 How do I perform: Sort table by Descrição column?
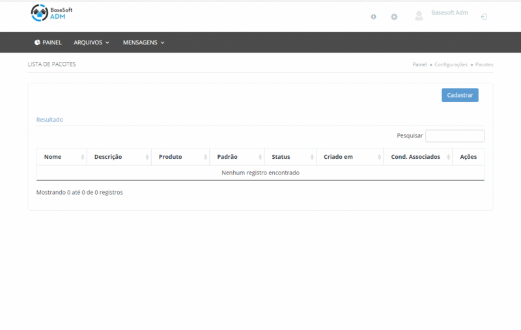tap(118, 157)
